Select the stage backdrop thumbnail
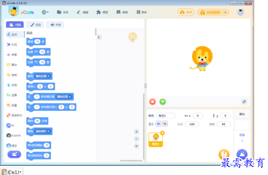 tap(242, 125)
